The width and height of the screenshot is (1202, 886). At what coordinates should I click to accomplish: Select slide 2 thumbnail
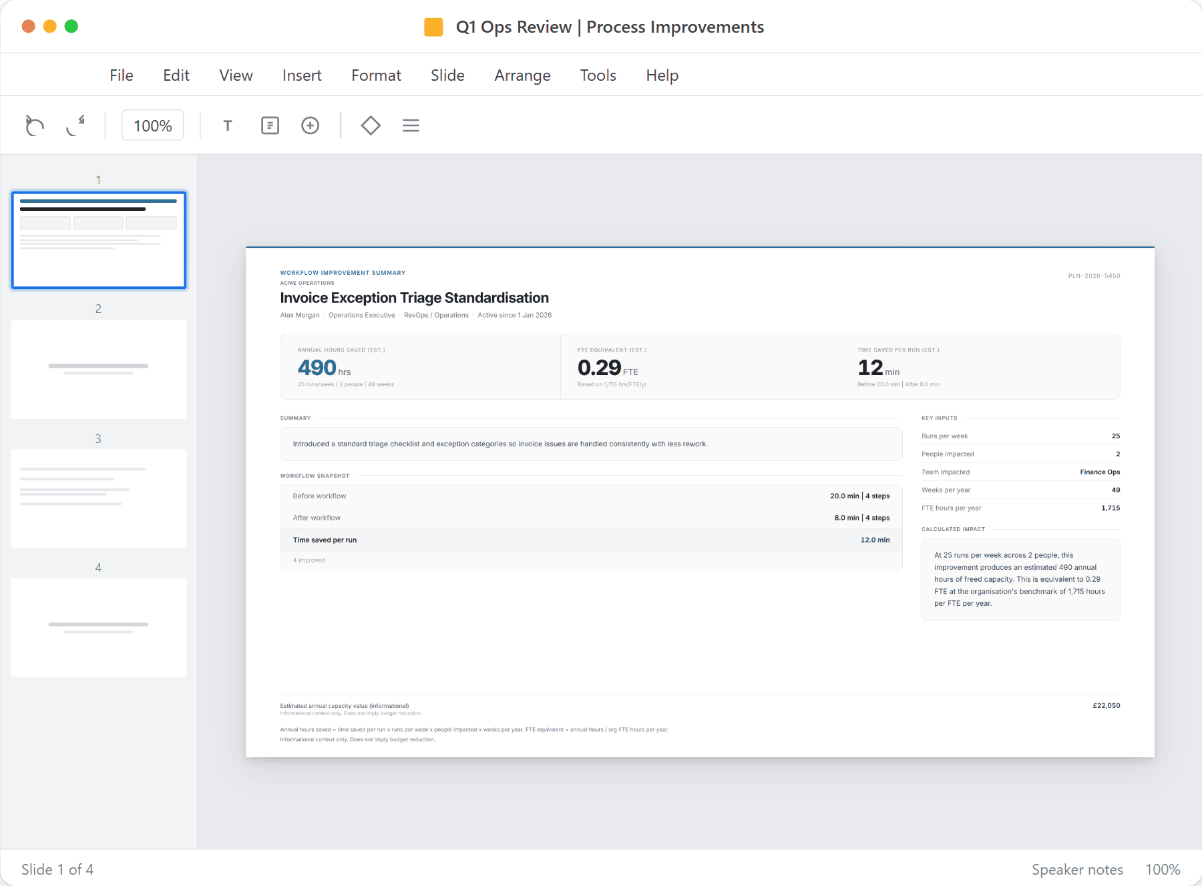99,369
